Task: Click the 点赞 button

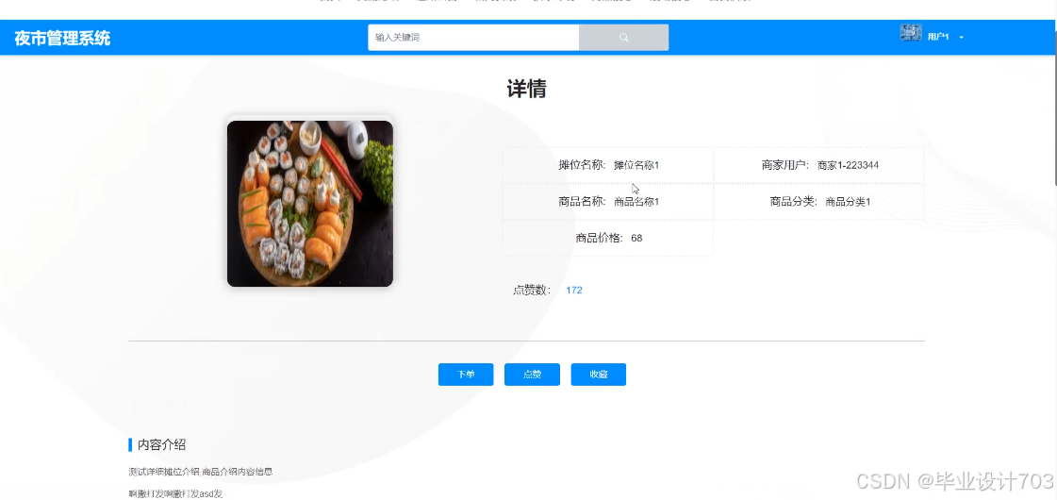Action: [532, 375]
